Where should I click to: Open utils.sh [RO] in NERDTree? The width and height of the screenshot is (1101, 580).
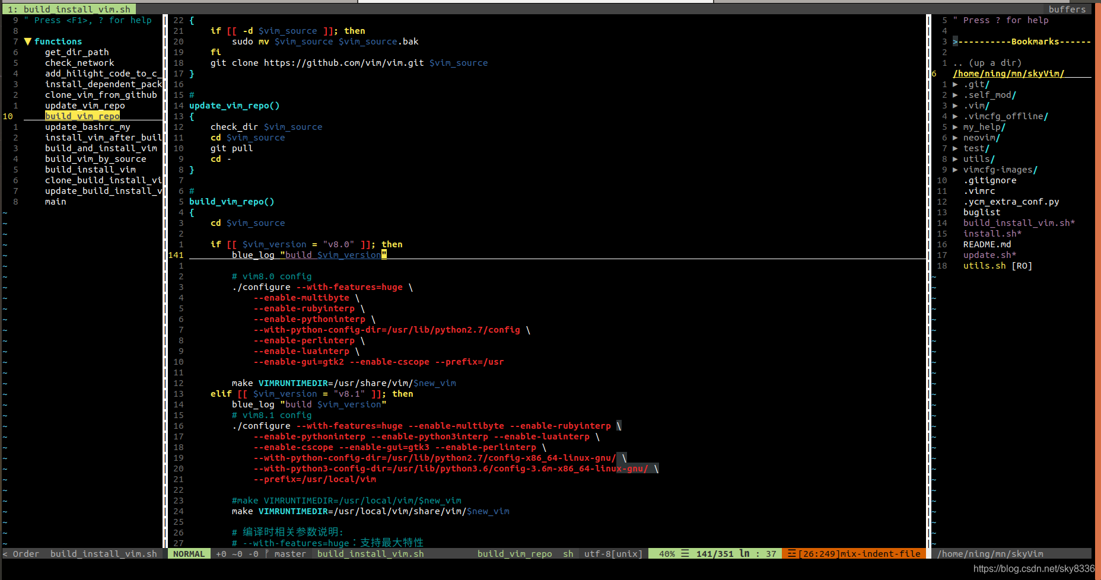[x=998, y=266]
